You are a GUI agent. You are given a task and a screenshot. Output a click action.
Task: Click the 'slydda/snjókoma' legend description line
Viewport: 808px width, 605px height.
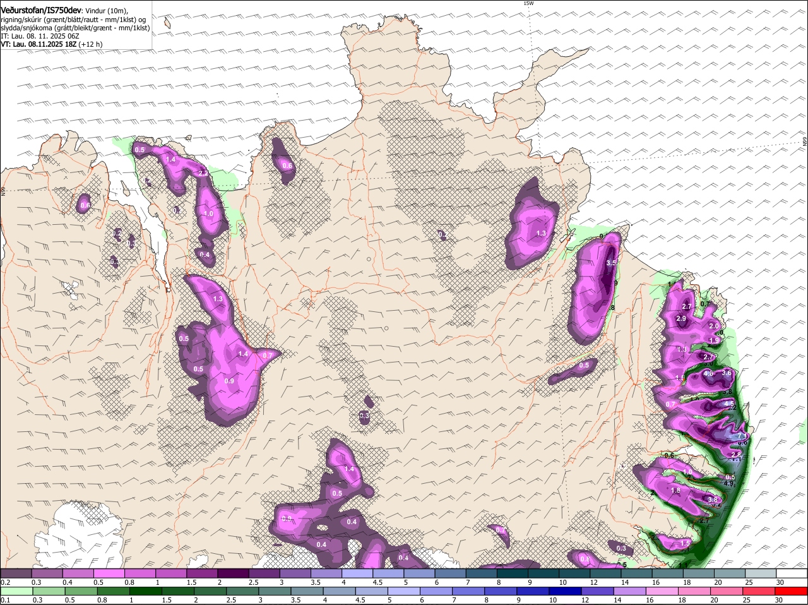(x=75, y=28)
